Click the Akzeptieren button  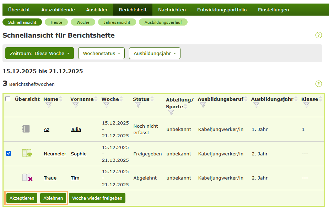[x=21, y=198]
